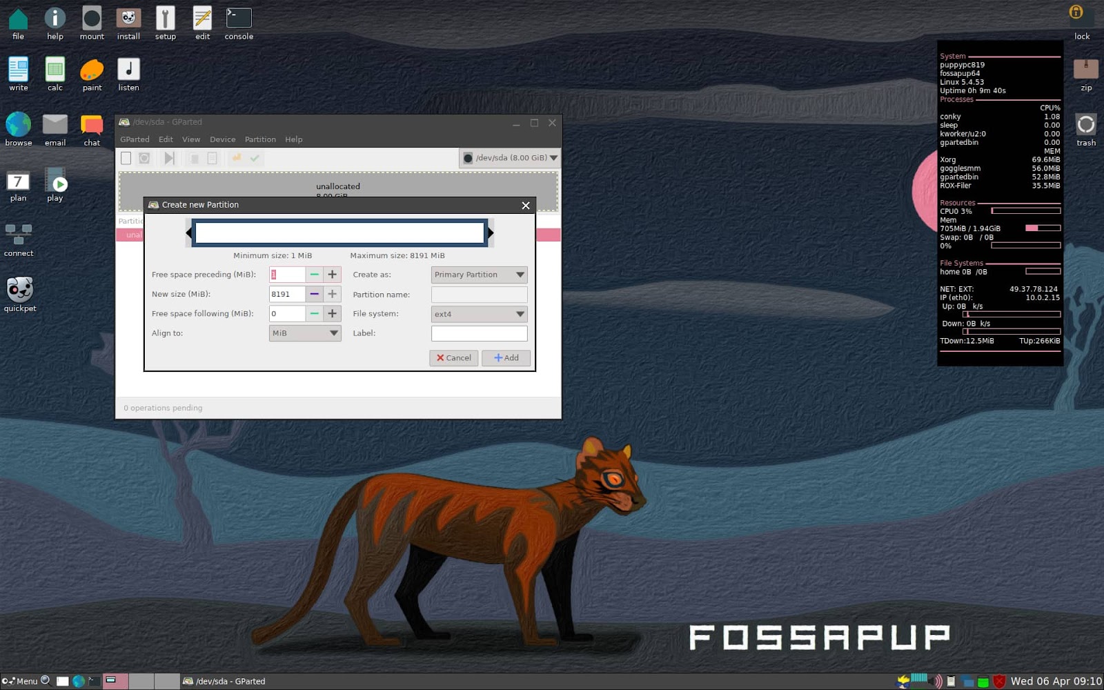The height and width of the screenshot is (690, 1104).
Task: Click the second desktop in the pager
Action: click(141, 681)
